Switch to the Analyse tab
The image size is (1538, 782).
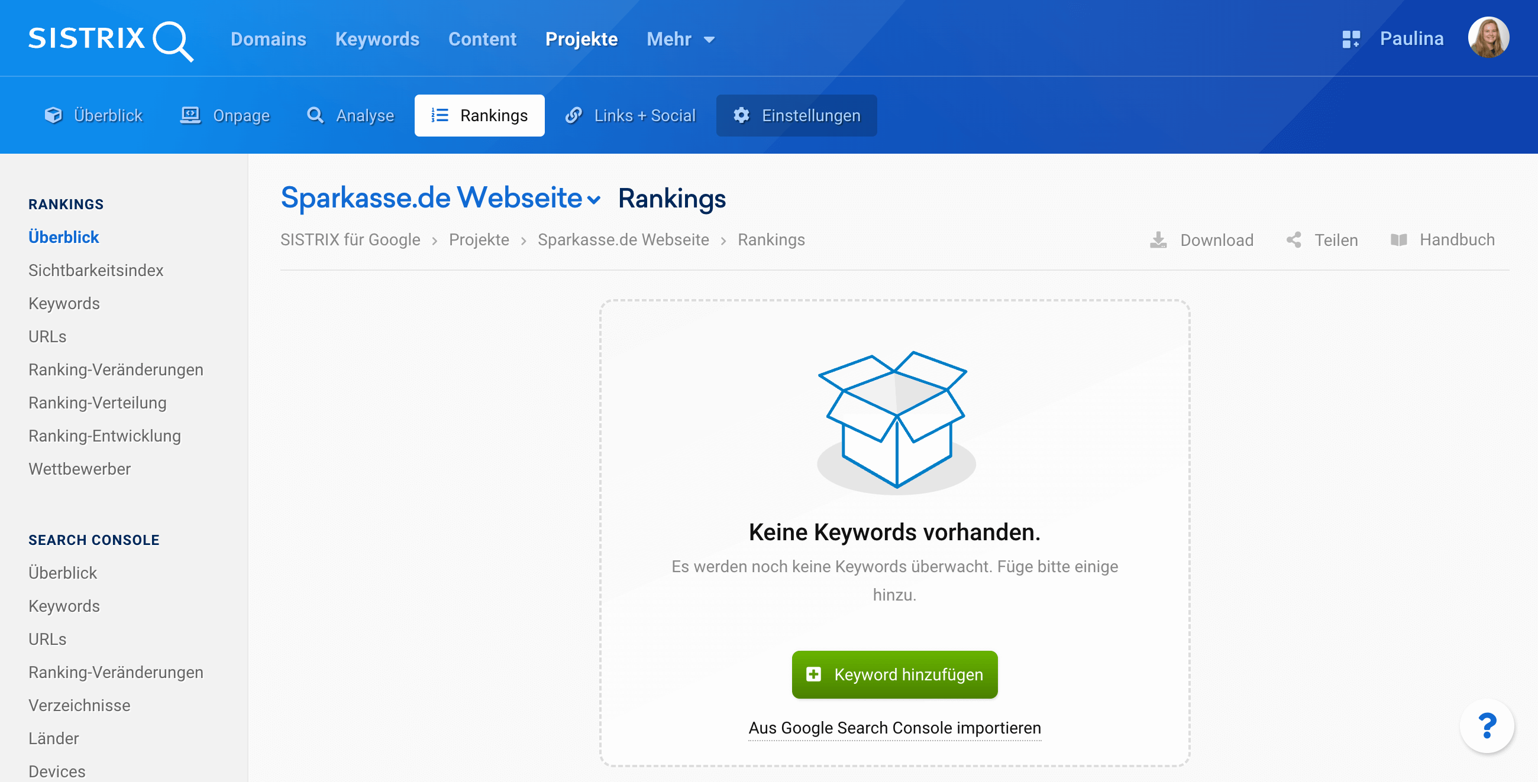(x=350, y=115)
